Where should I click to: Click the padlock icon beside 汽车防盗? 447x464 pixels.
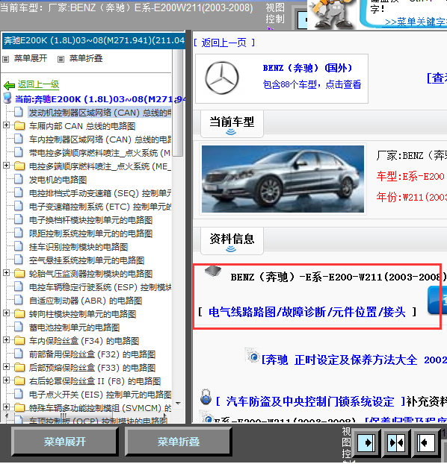click(x=206, y=397)
